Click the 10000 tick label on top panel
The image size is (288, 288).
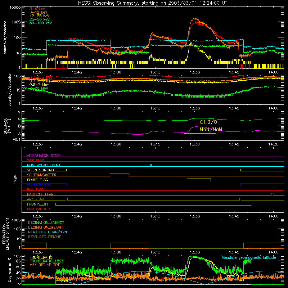pyautogui.click(x=15, y=8)
